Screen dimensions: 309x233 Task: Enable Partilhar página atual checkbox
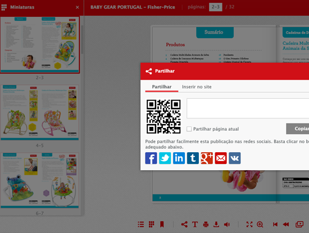point(189,129)
